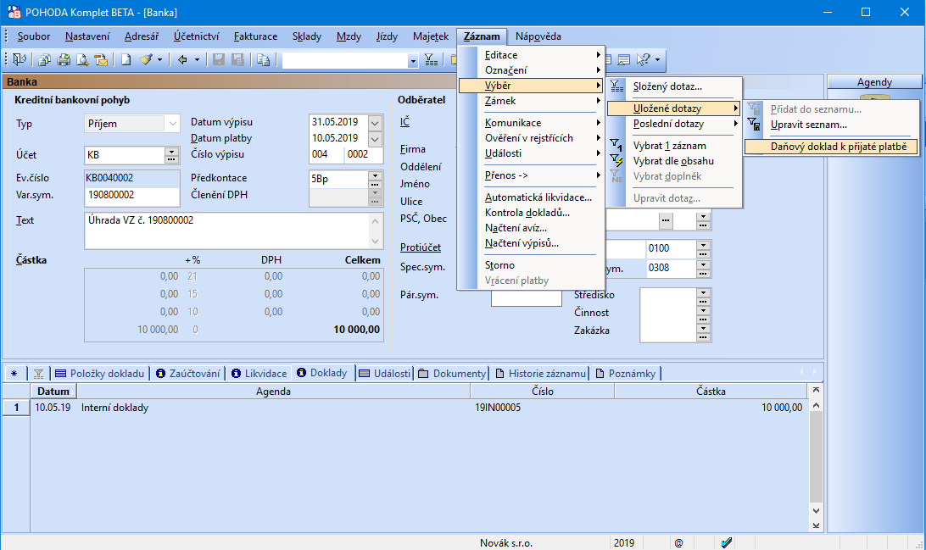
Task: Click the asterisk tab icon above table
Action: (14, 374)
